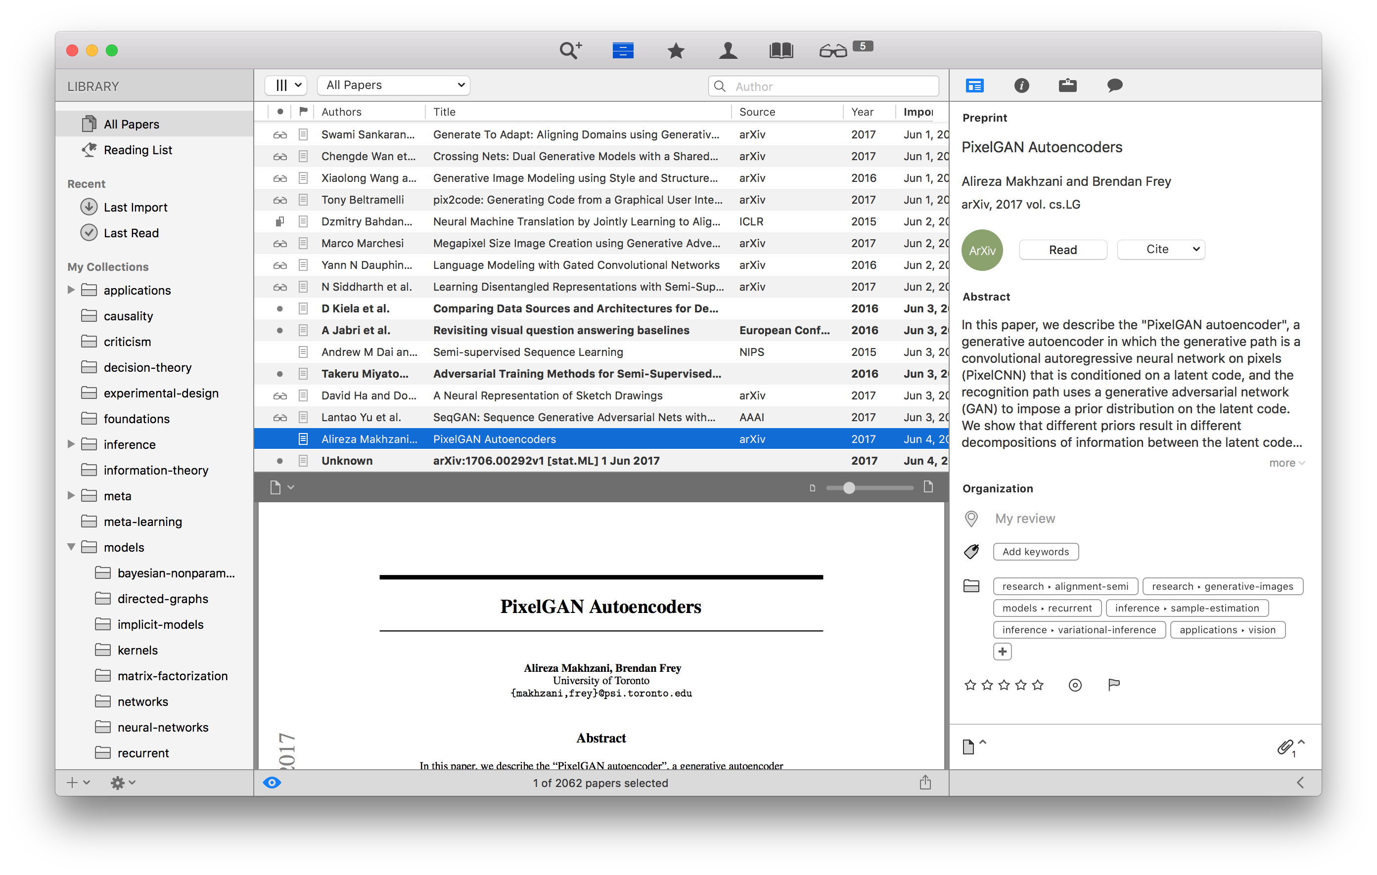Open the search-plus magnifier tool in toolbar
The height and width of the screenshot is (875, 1377).
570,50
